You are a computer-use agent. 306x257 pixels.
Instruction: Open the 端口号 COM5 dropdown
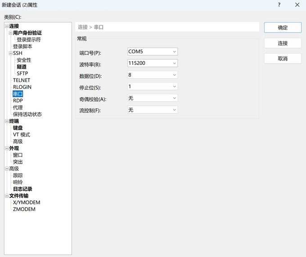(x=153, y=52)
